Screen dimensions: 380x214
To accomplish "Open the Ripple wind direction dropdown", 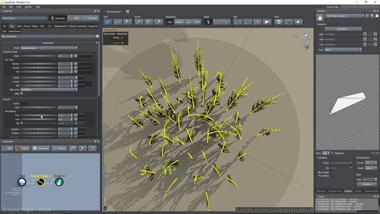I will 371,168.
